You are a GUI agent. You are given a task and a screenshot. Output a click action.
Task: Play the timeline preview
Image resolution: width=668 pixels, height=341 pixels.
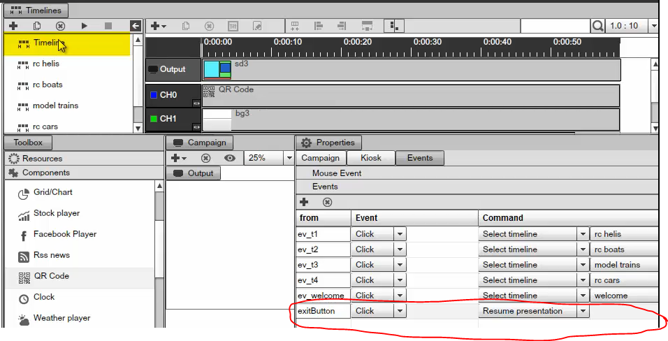[85, 26]
